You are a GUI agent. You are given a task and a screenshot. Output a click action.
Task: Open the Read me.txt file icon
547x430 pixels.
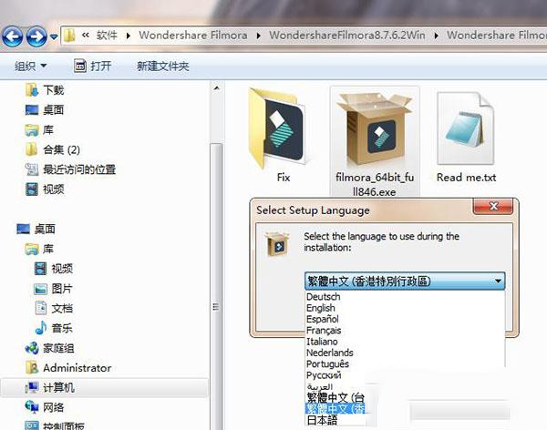tap(466, 129)
